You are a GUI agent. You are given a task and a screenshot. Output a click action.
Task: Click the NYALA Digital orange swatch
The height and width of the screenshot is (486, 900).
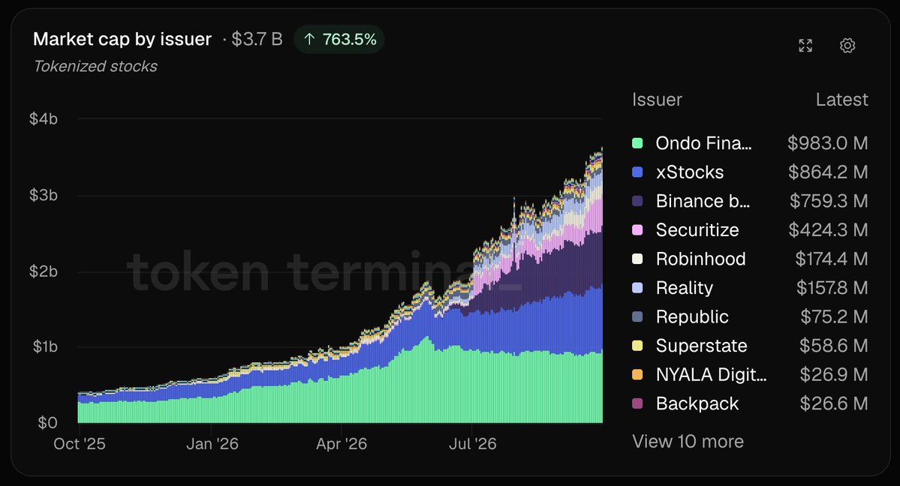coord(637,374)
